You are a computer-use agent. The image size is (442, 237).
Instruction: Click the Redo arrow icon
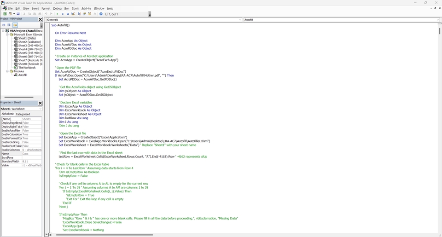pyautogui.click(x=51, y=14)
